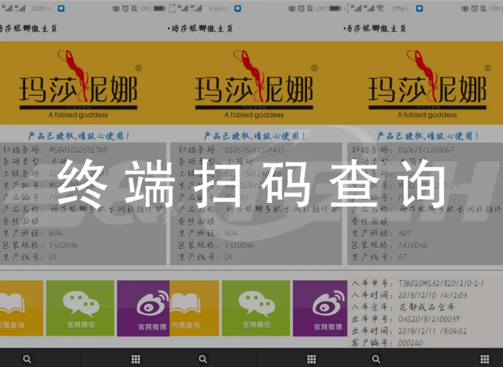Select 出库时间 2018/12/11 18:04:52

tap(409, 331)
